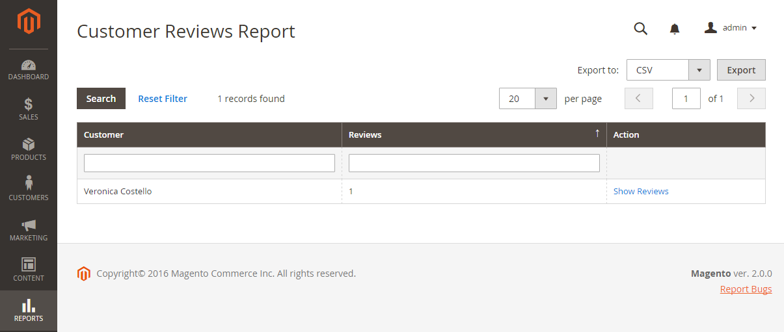Click the Customer filter input field
The width and height of the screenshot is (784, 332).
tap(210, 163)
